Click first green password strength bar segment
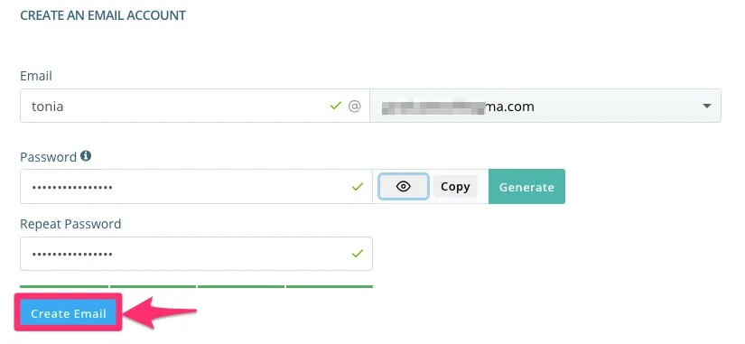 tap(64, 286)
